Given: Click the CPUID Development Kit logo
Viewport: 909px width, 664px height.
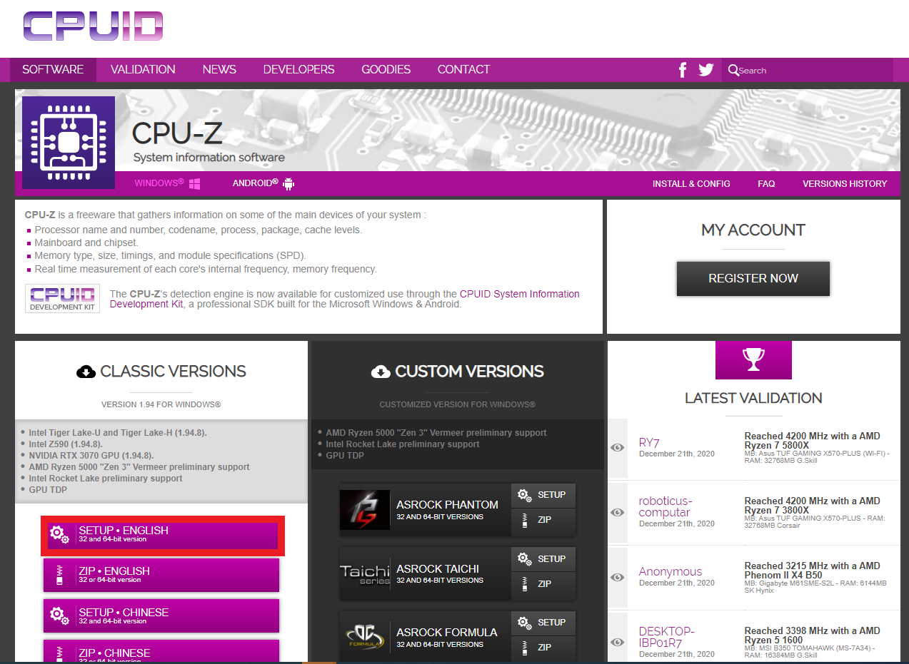Looking at the screenshot, I should tap(63, 298).
